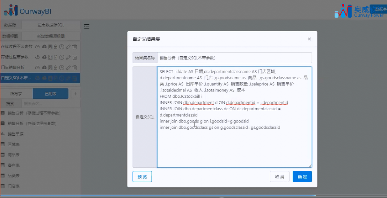387x198 pixels.
Task: Click the OurwayBI logo
Action: pos(28,10)
